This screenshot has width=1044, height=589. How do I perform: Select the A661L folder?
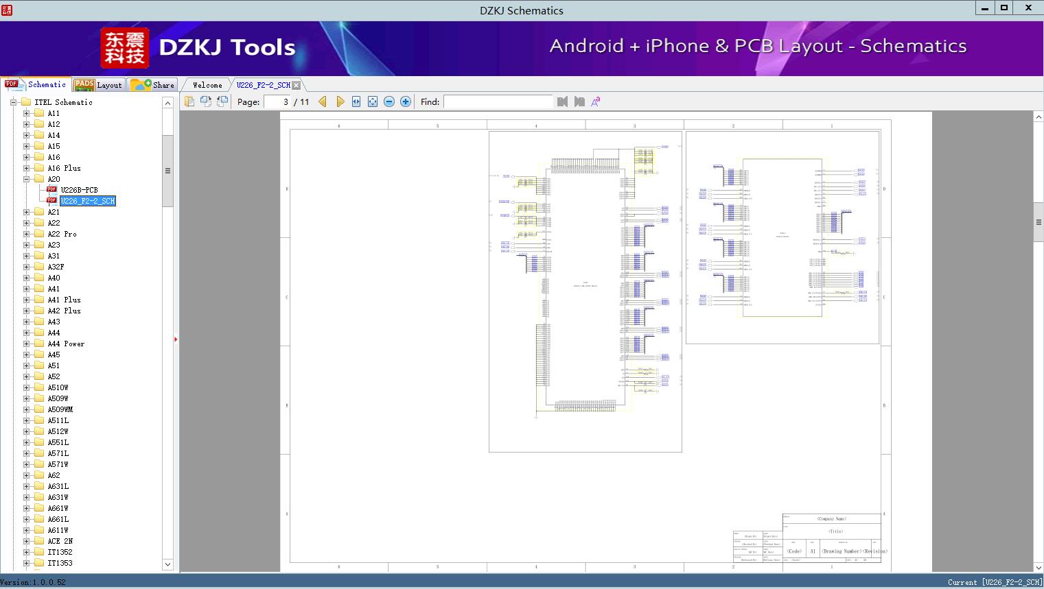58,519
